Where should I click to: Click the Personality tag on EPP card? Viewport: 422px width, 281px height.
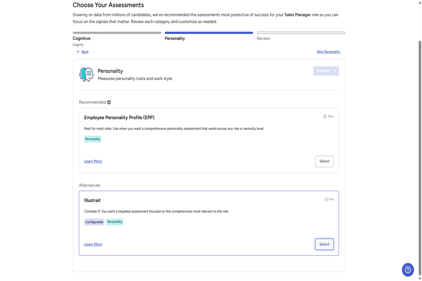[x=93, y=139]
